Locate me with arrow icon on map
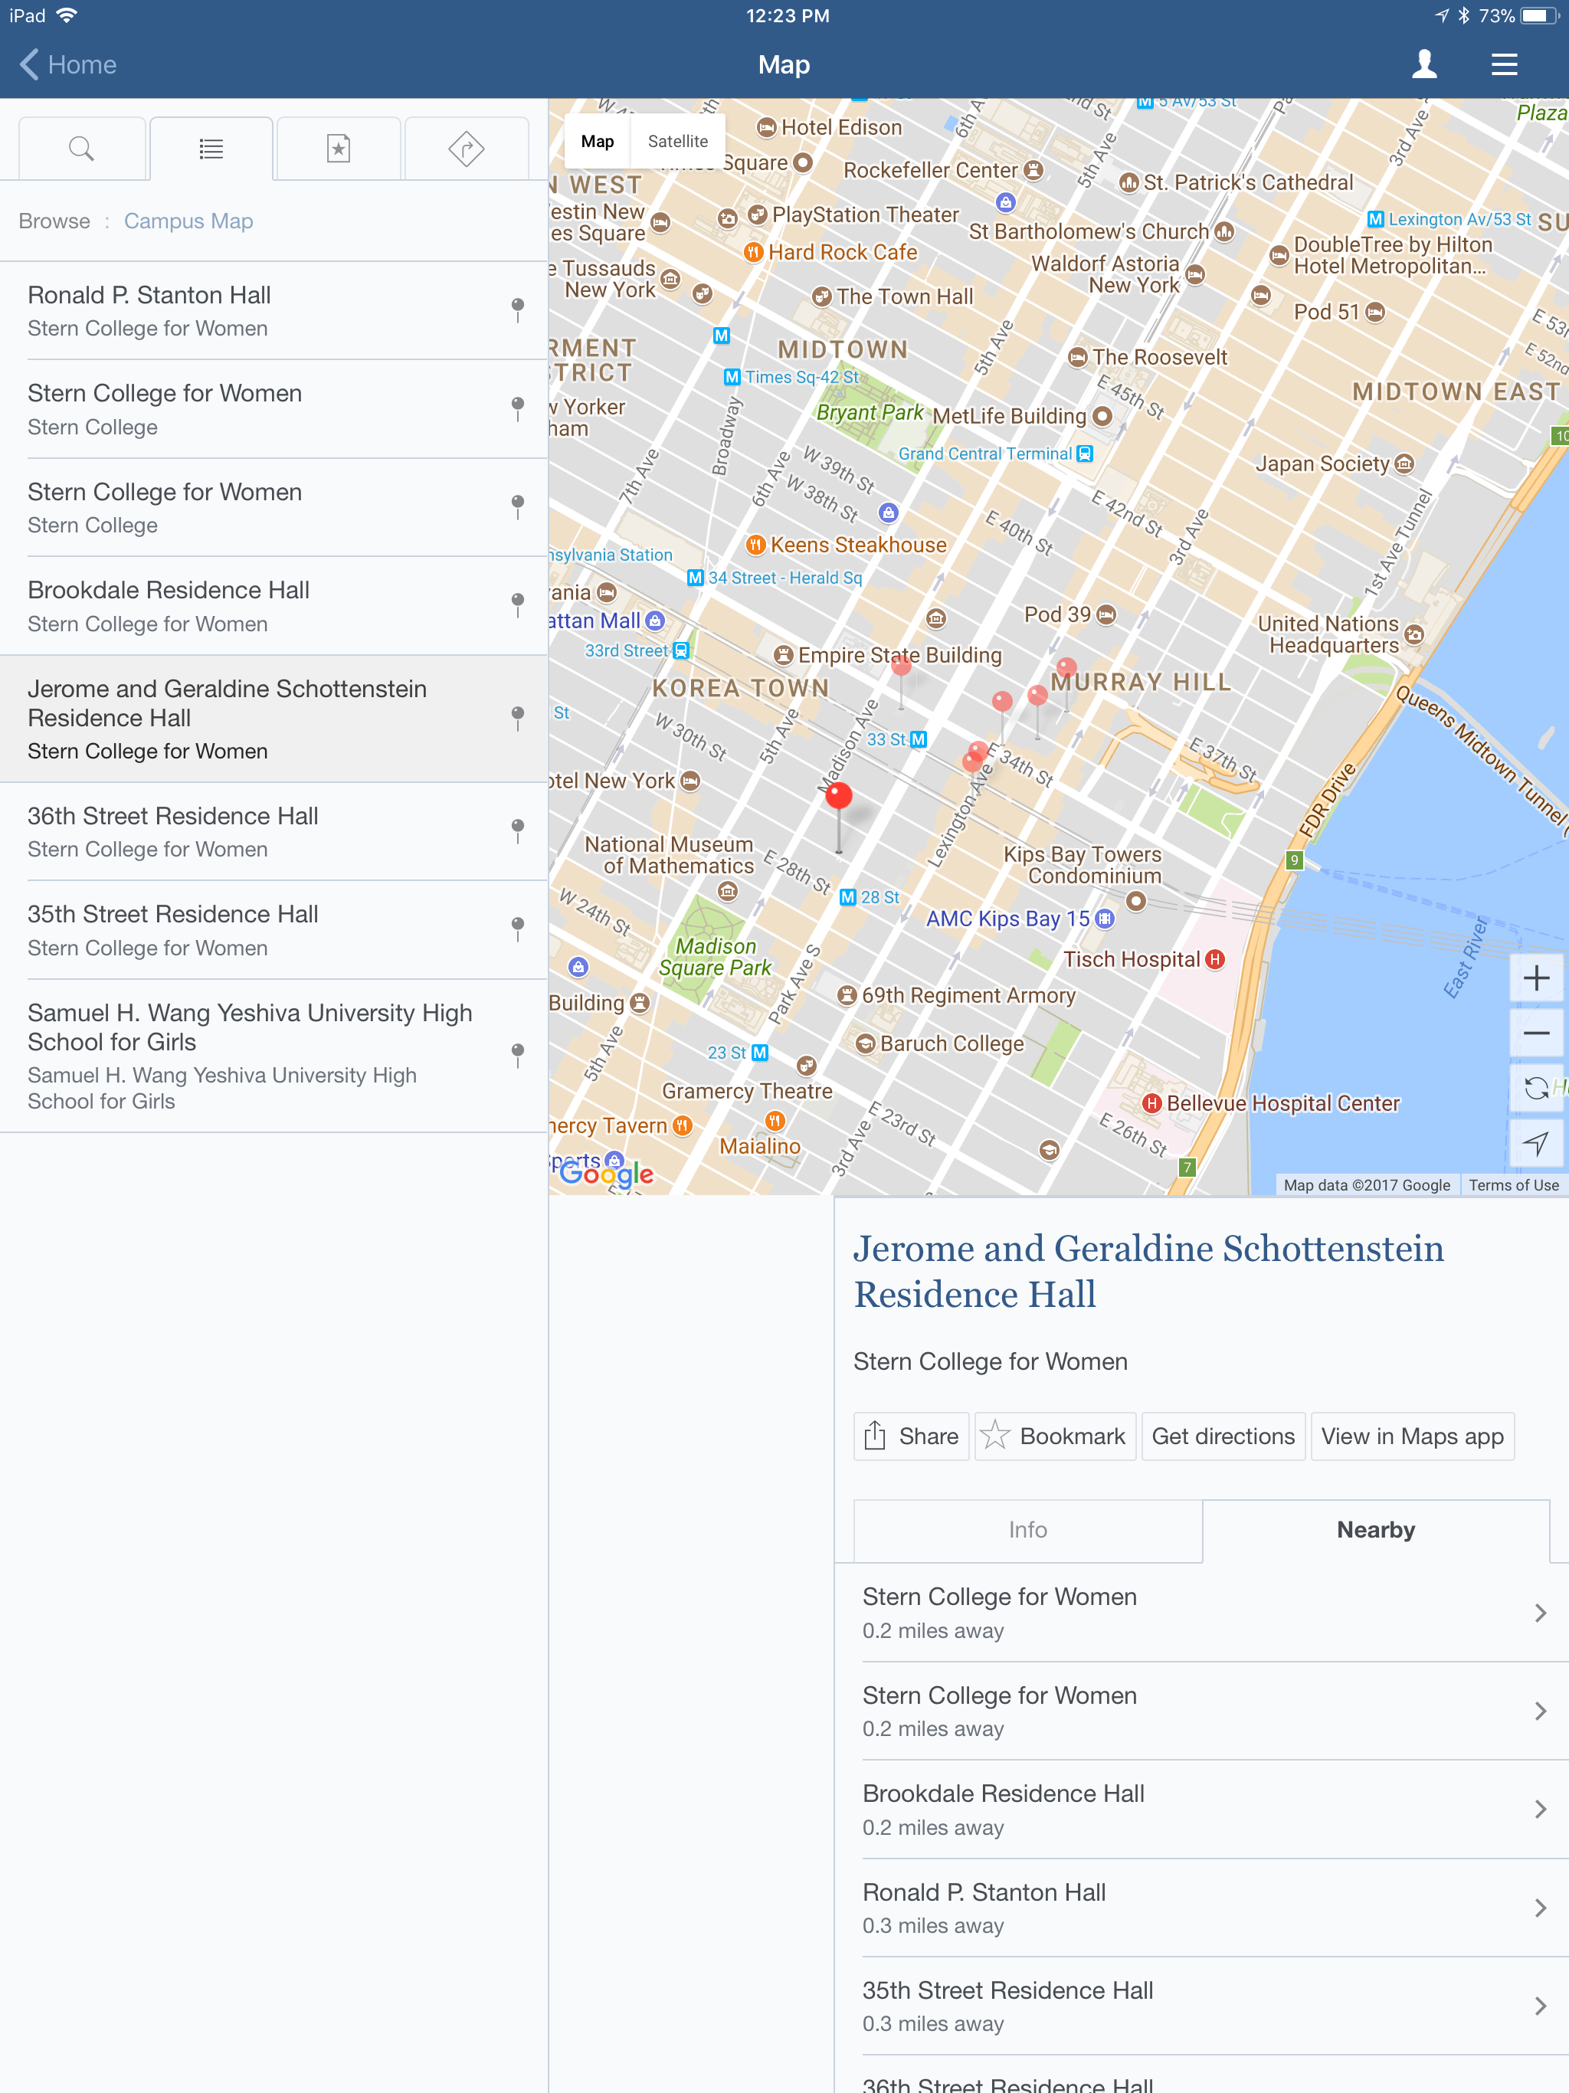 pos(1536,1143)
